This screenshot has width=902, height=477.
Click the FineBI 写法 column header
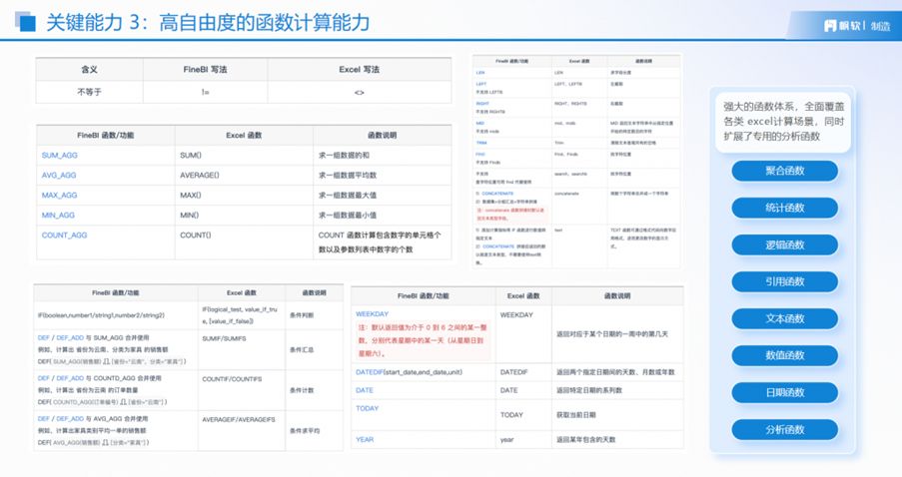tap(206, 70)
